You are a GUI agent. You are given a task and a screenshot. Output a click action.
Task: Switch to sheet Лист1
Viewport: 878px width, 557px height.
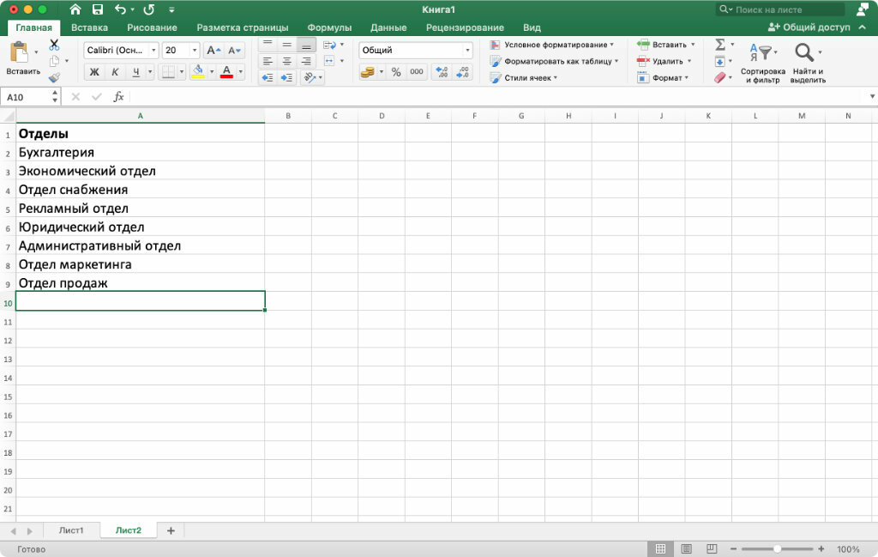click(x=71, y=530)
